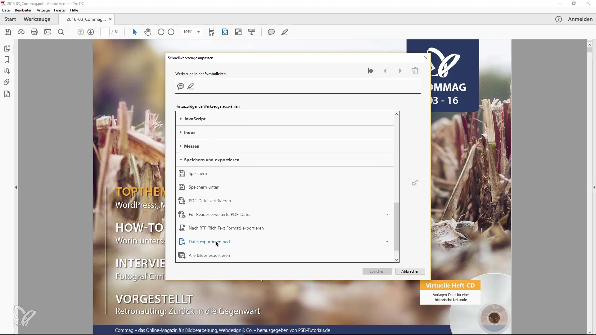Select Alle Bilder exportieren in list
Viewport: 596px width, 335px height.
285,255
